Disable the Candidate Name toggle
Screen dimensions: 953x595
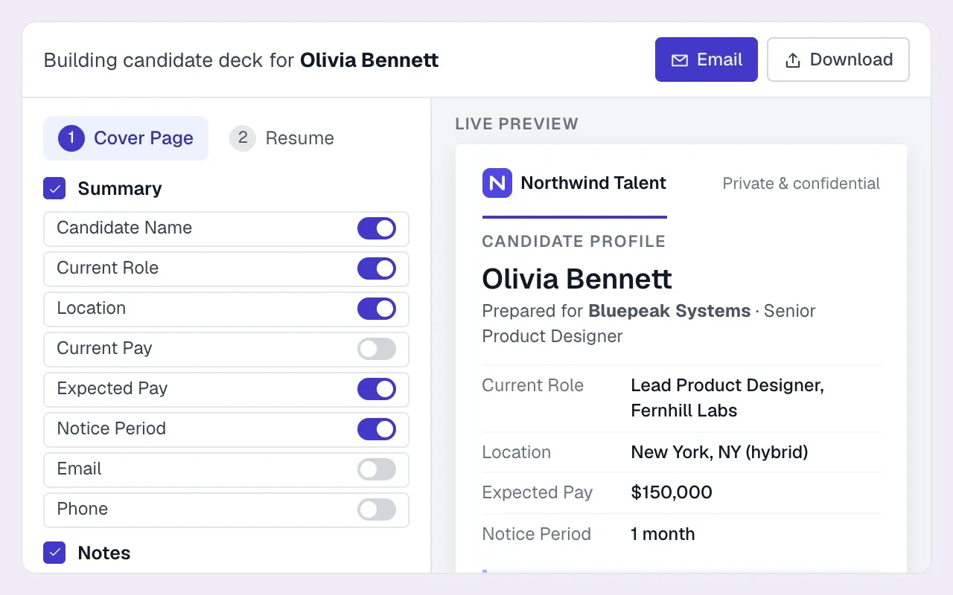tap(377, 228)
